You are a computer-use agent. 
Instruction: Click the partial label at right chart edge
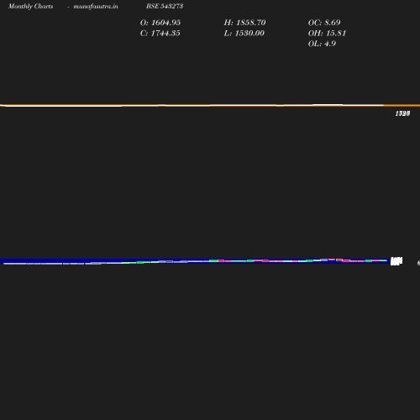pyautogui.click(x=418, y=263)
